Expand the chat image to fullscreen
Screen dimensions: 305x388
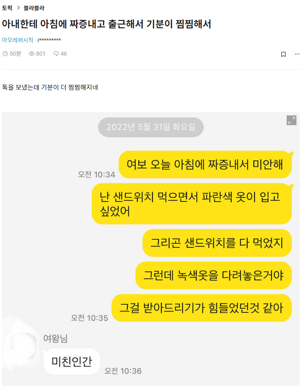click(x=291, y=120)
